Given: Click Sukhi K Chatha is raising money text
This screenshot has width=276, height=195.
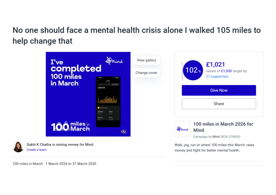Looking at the screenshot, I should (x=60, y=145).
